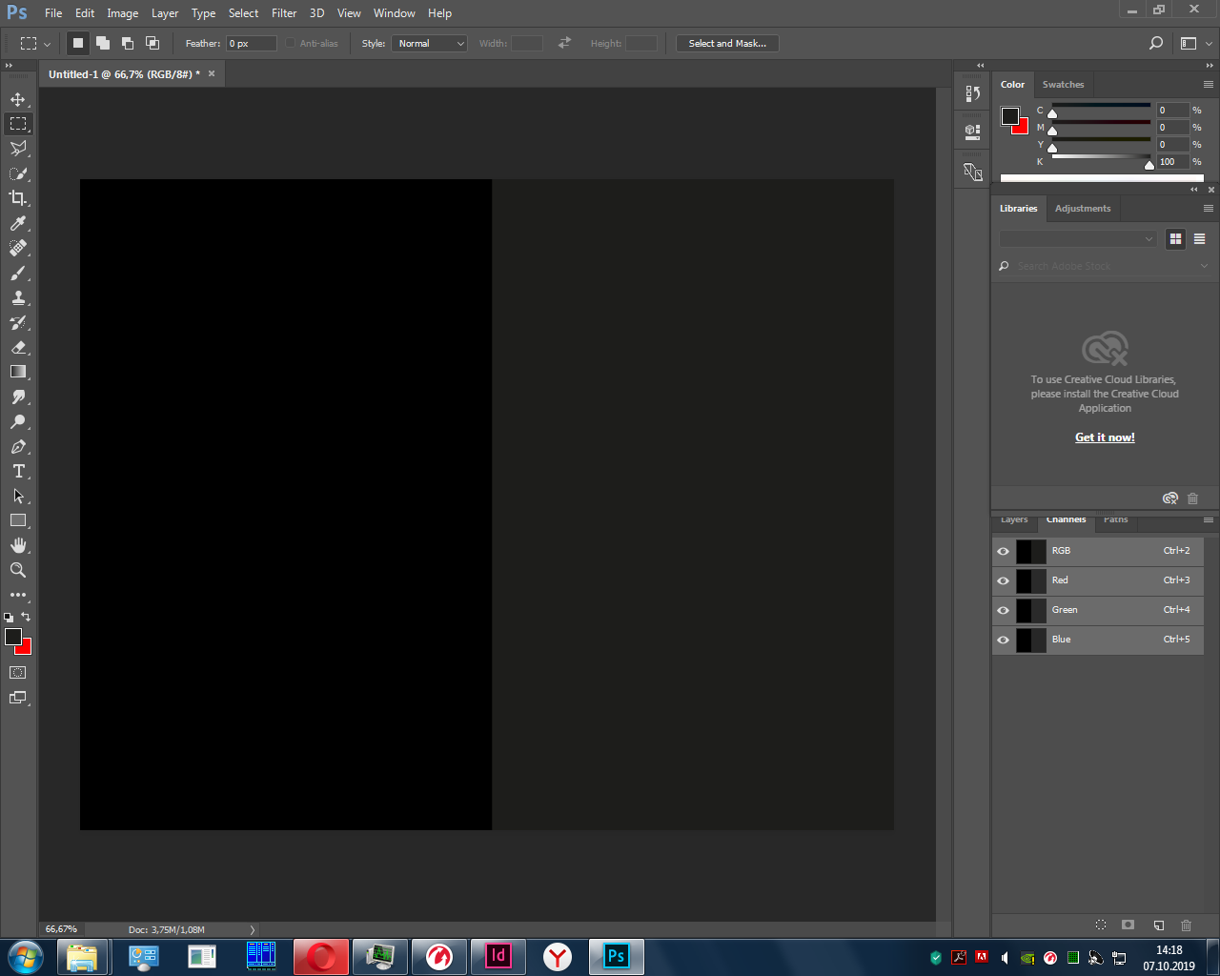This screenshot has height=976, width=1220.
Task: Select the Dodge tool
Action: pyautogui.click(x=18, y=421)
